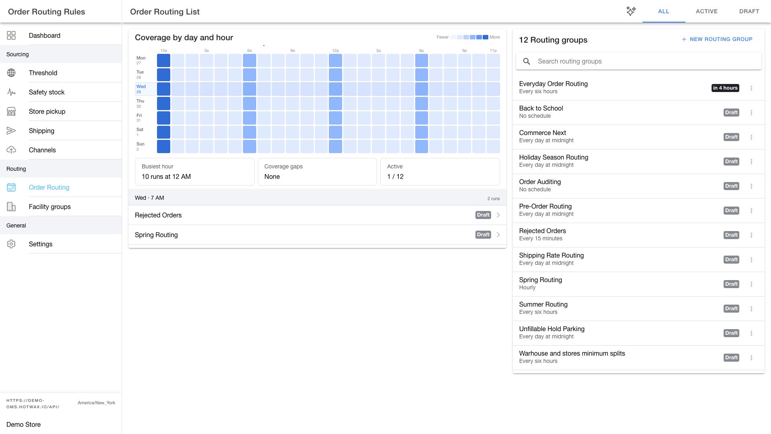Open Unfillable Hold Parking routing group
The image size is (771, 434).
click(638, 333)
